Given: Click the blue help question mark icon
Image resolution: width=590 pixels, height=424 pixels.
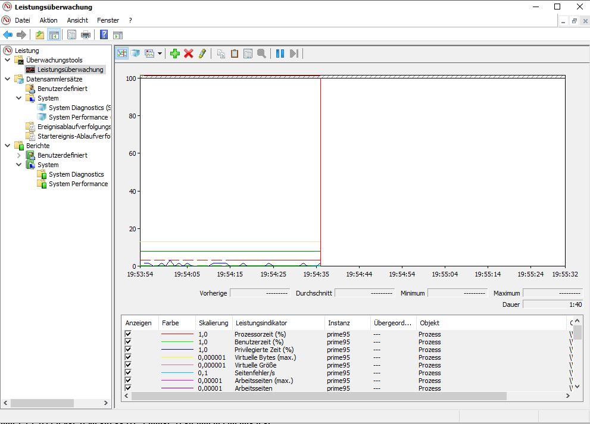Looking at the screenshot, I should click(104, 35).
